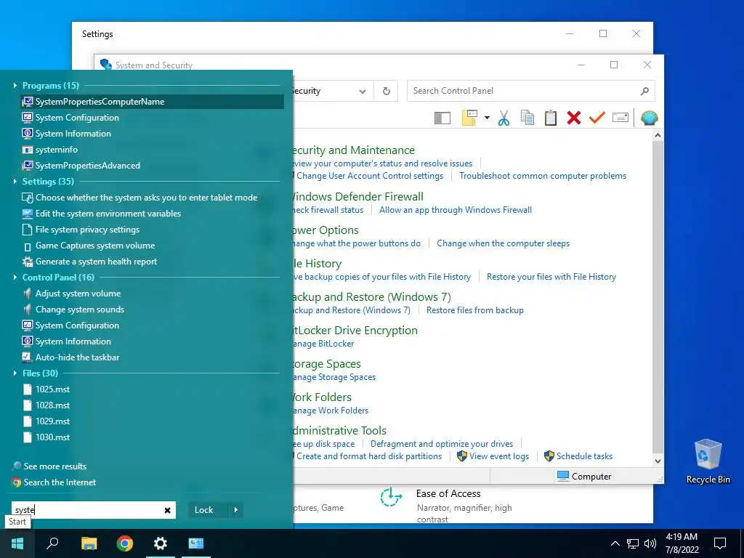This screenshot has width=744, height=558.
Task: Click the preview pane toolbar icon
Action: (442, 118)
